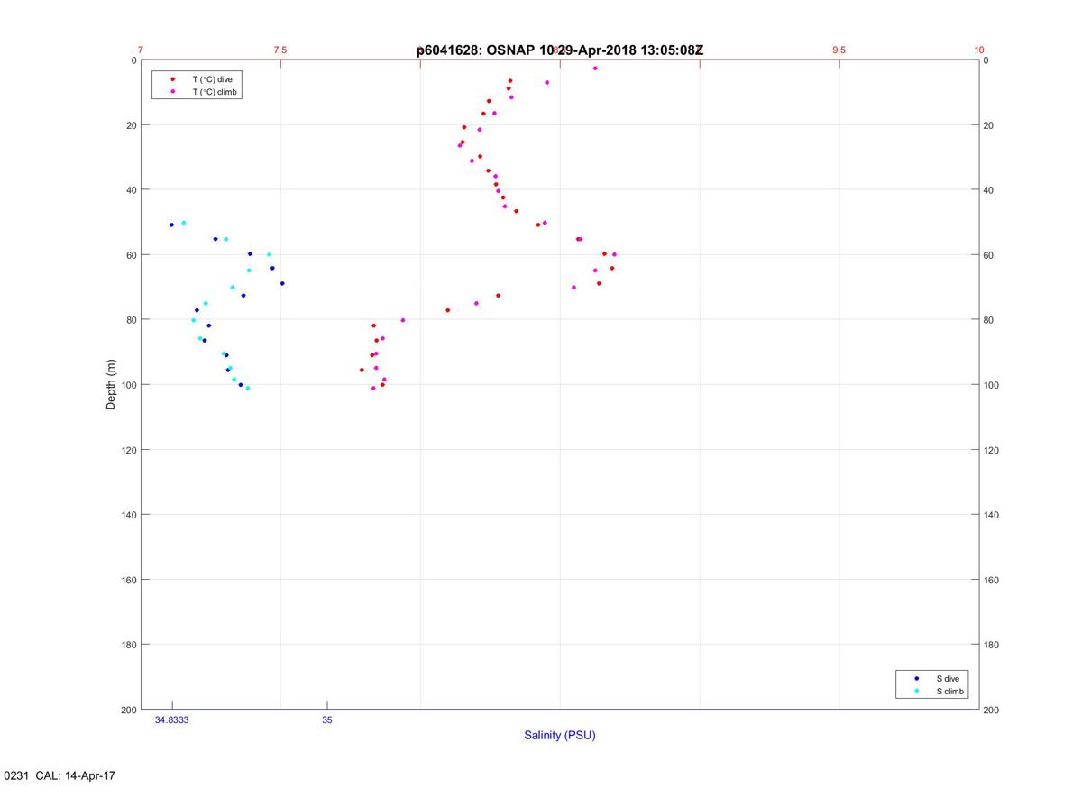Click the '7' temperature tick on the top axis
The height and width of the screenshot is (798, 1082).
(141, 50)
